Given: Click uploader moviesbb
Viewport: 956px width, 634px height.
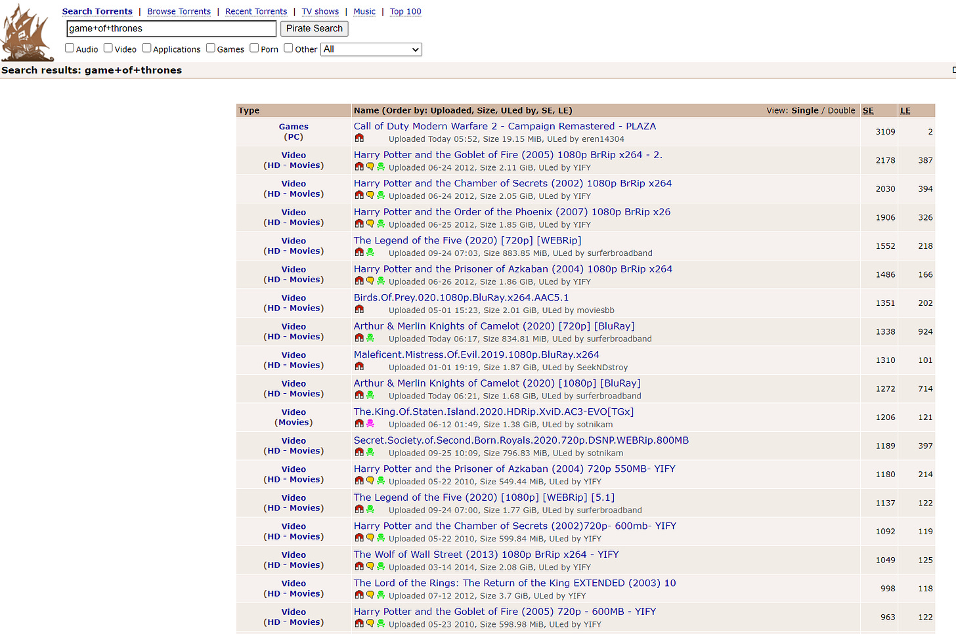Looking at the screenshot, I should click(594, 310).
